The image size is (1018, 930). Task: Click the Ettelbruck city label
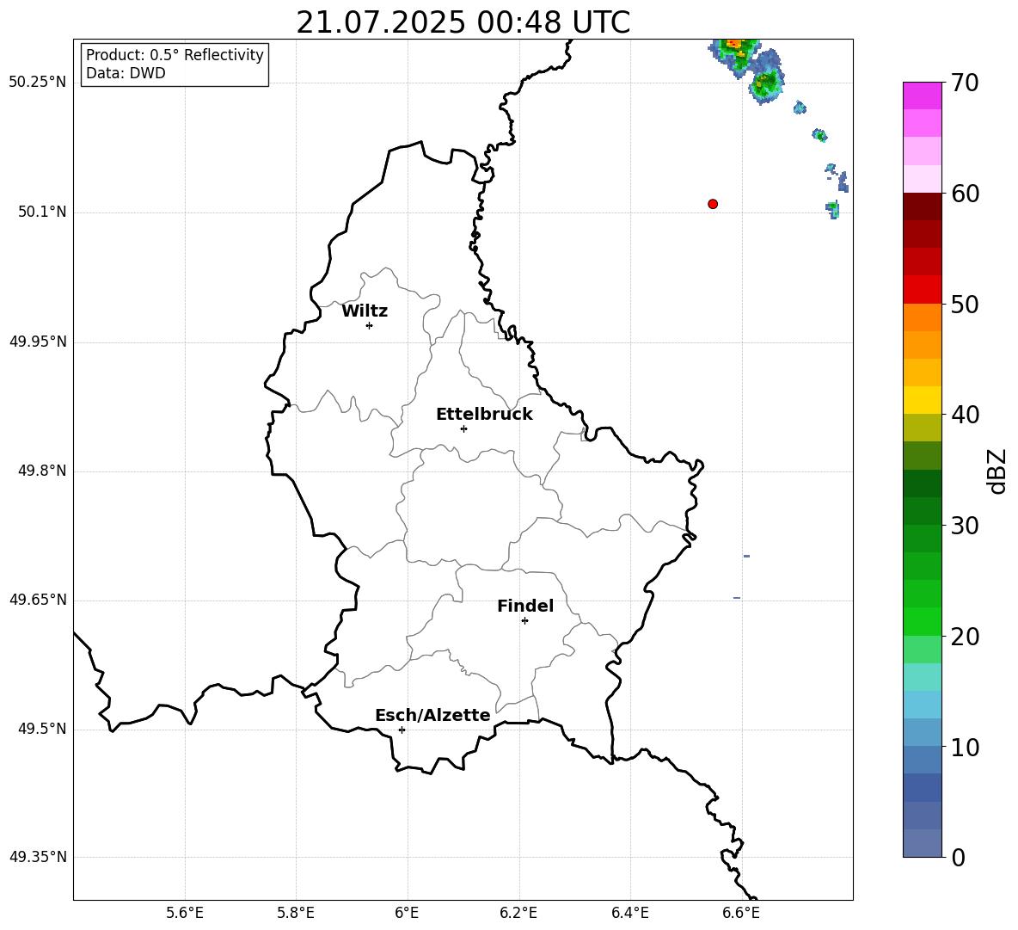point(484,415)
